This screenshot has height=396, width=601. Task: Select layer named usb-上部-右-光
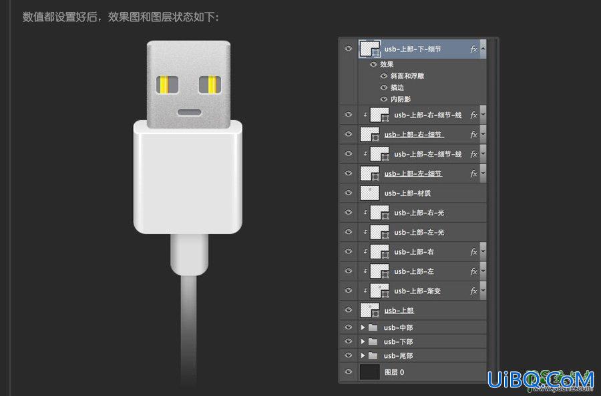point(419,213)
